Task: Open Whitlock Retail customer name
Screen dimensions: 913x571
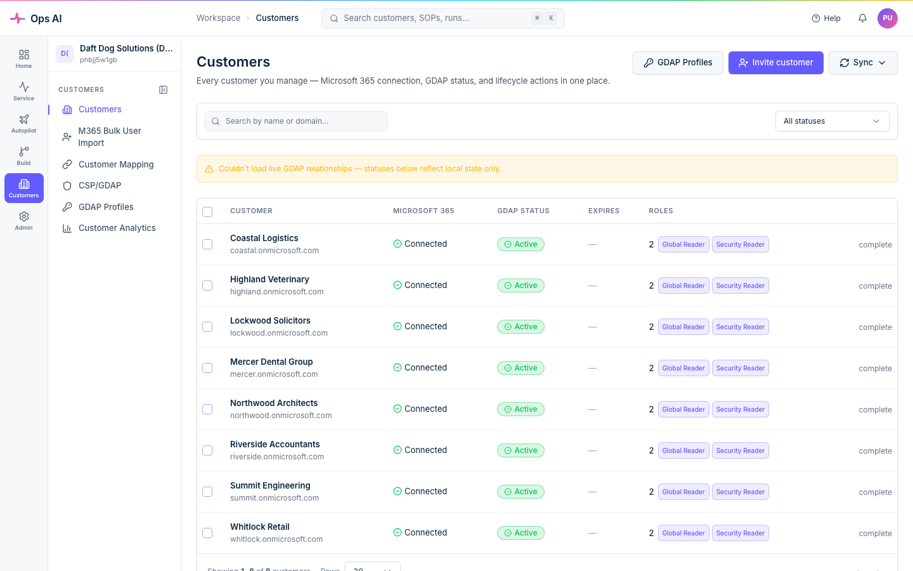Action: click(x=259, y=527)
